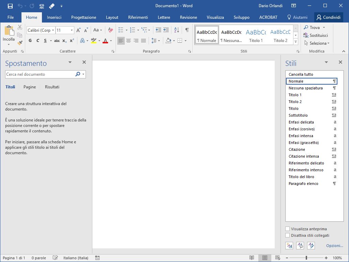This screenshot has height=262, width=349.
Task: Click the superscript x² icon
Action: [72, 41]
